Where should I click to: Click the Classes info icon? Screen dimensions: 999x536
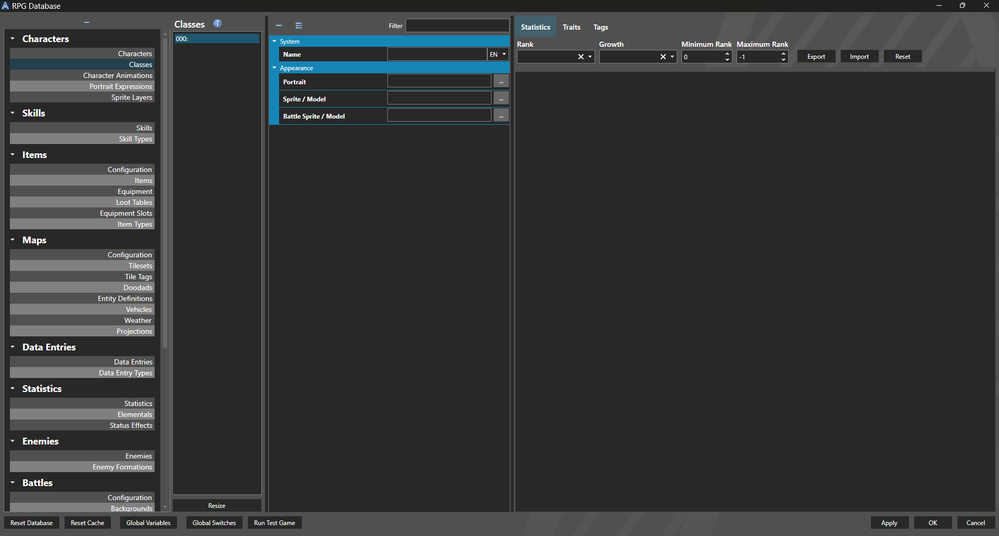(x=218, y=23)
